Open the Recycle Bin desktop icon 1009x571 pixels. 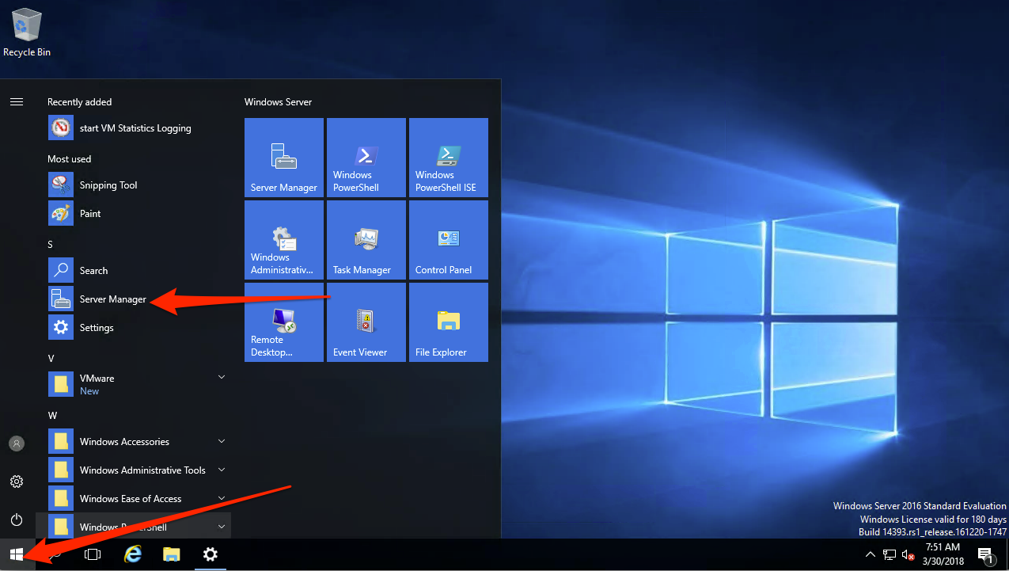coord(27,32)
